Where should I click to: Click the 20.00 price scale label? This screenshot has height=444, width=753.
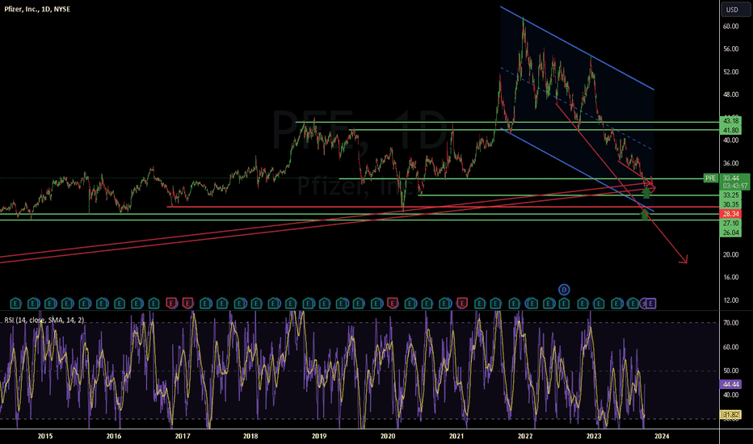click(731, 254)
